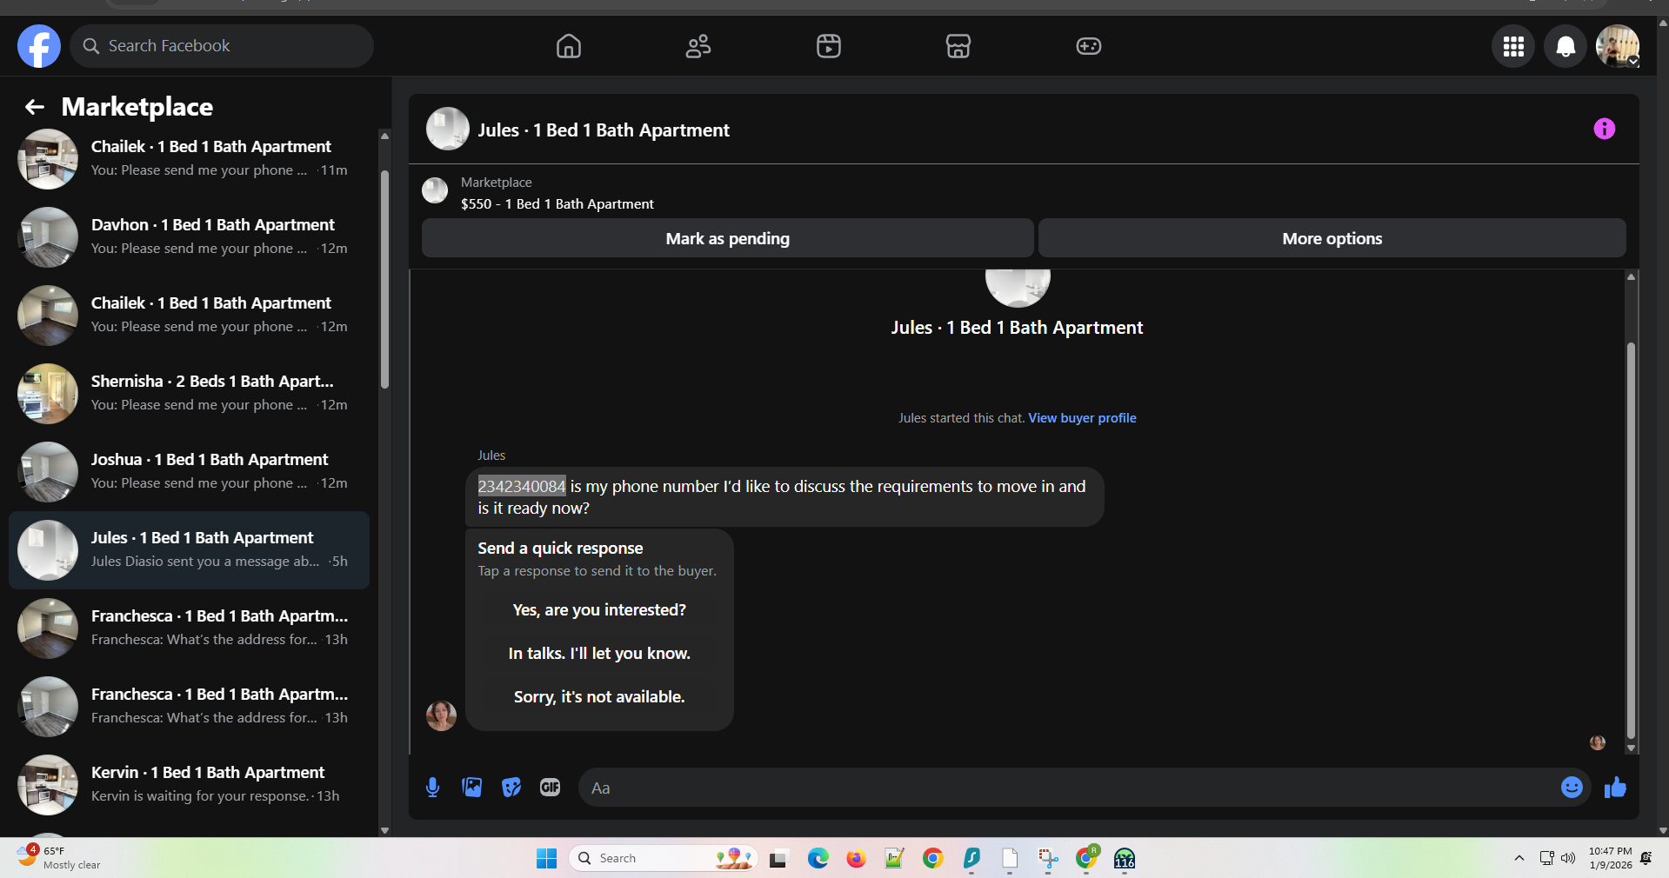Attach a photo with the image icon
This screenshot has width=1669, height=878.
(x=471, y=788)
